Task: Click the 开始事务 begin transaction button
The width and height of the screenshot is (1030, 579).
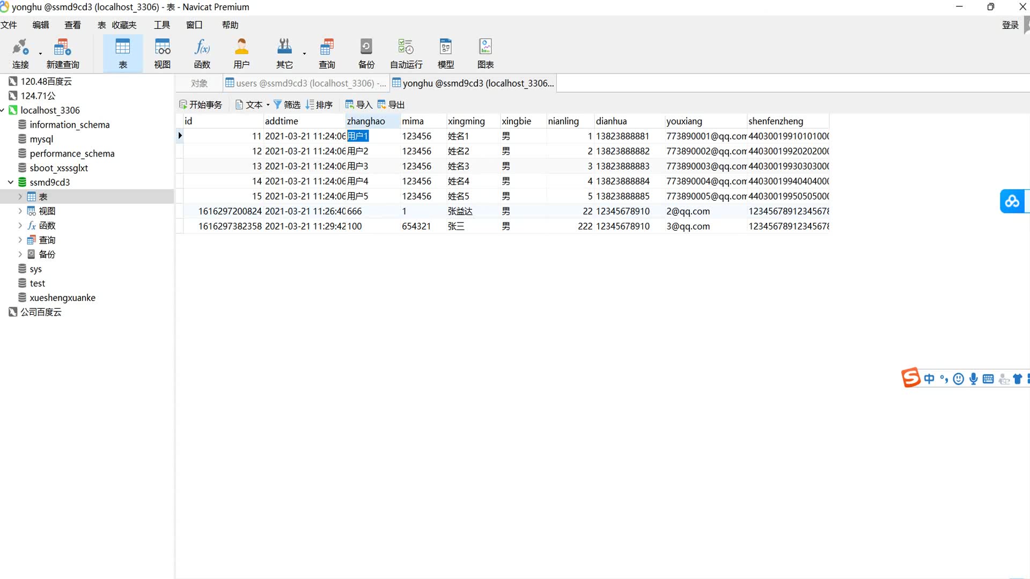Action: point(201,105)
